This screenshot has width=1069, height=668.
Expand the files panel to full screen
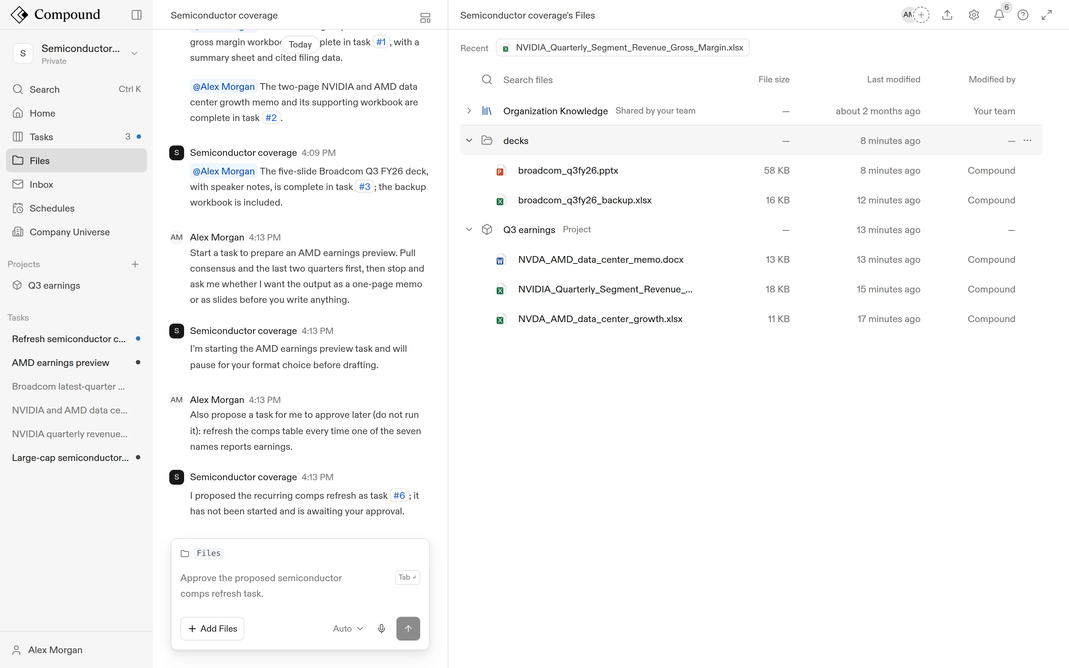click(x=1046, y=15)
